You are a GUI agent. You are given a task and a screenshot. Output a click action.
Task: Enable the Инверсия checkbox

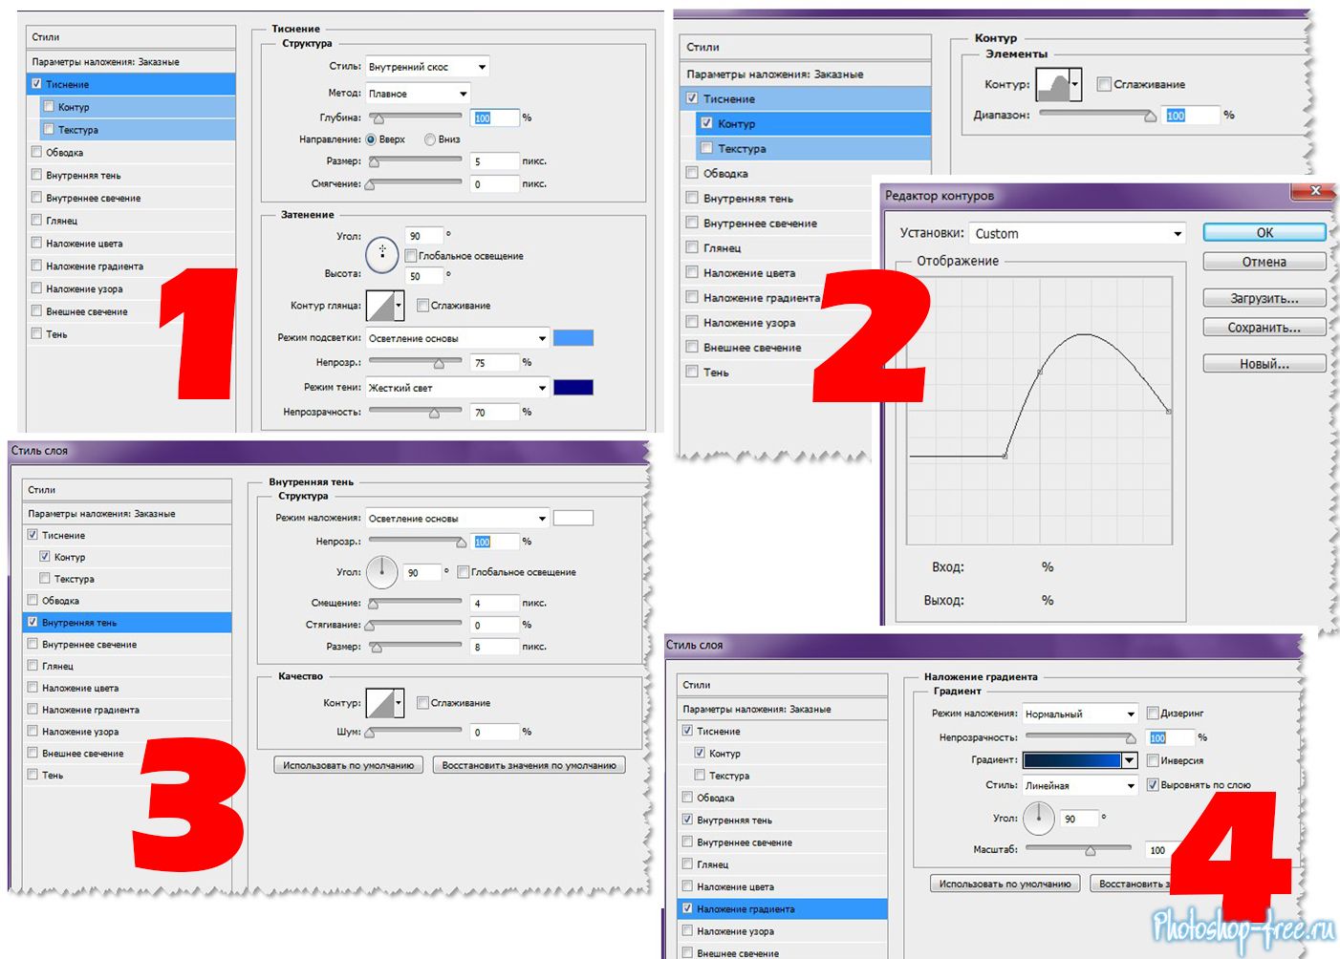[x=1153, y=760]
